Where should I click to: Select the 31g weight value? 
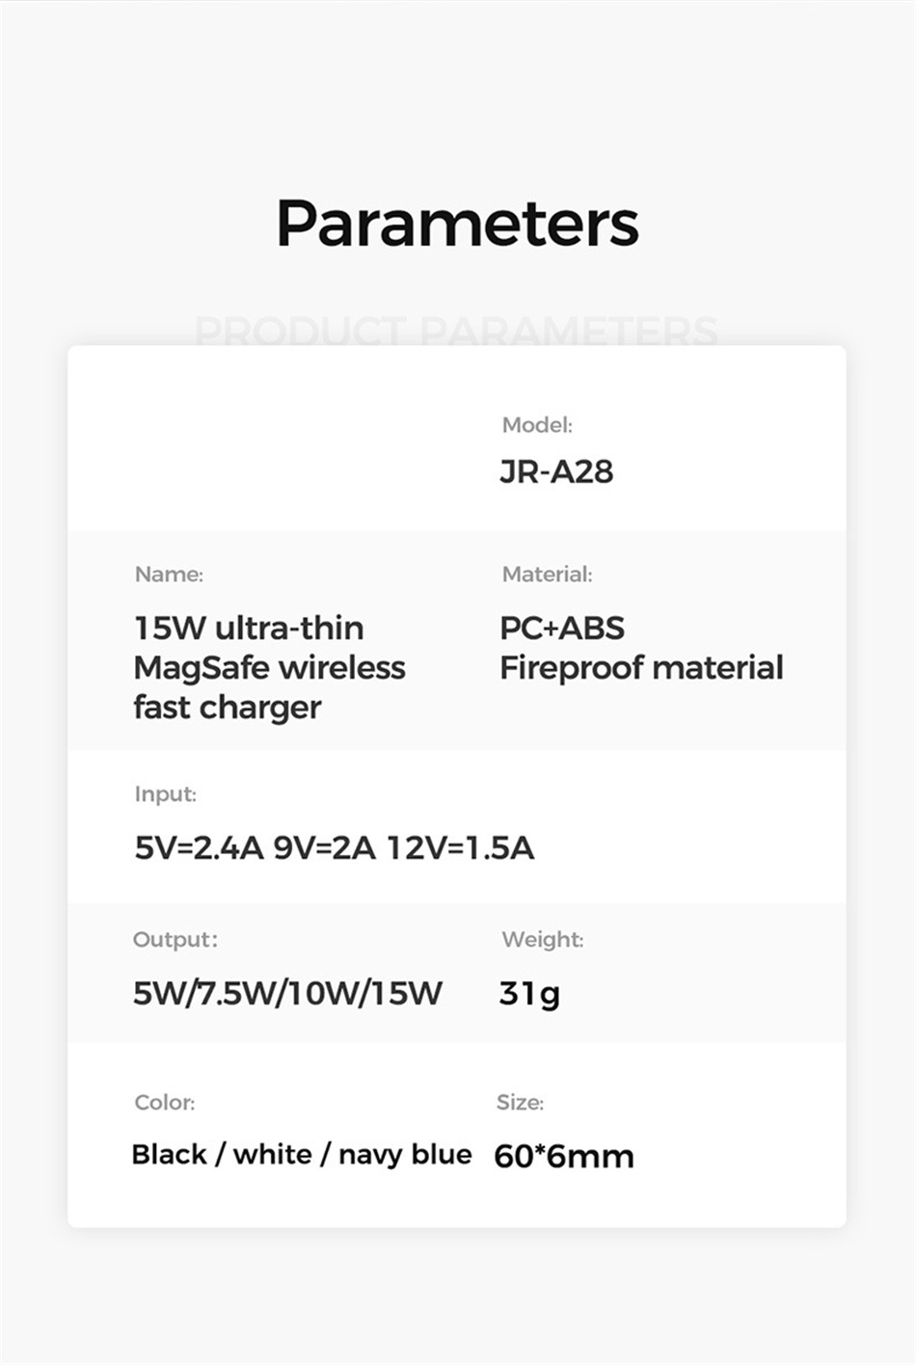click(529, 994)
